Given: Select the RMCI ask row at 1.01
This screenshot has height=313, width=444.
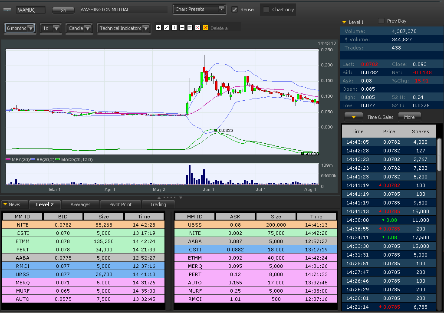Looking at the screenshot, I should pyautogui.click(x=255, y=299).
